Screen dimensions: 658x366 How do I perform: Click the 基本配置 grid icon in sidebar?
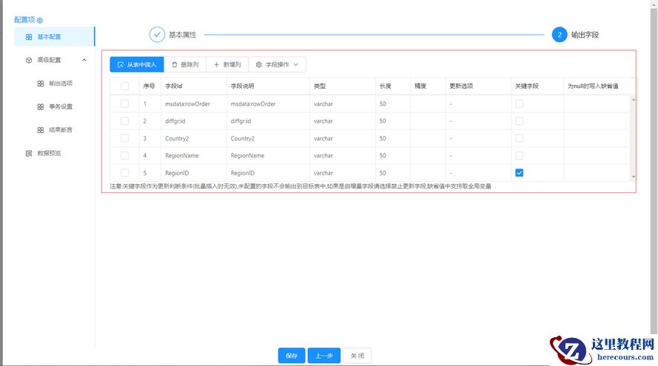tap(29, 36)
